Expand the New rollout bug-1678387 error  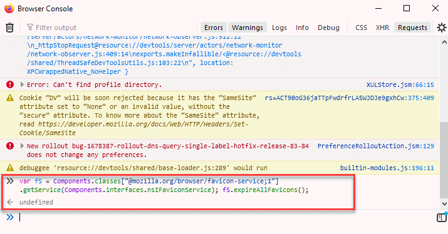(x=22, y=146)
